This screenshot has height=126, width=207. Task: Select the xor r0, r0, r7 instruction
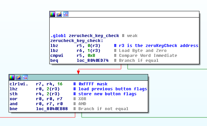tap(36, 99)
